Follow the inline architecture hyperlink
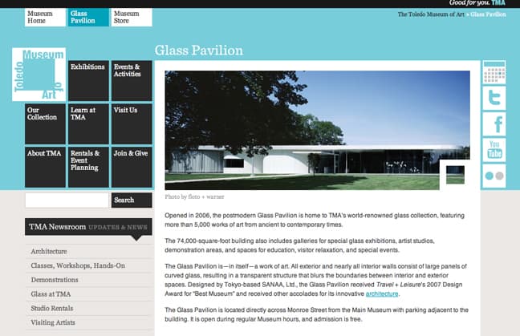 382,294
